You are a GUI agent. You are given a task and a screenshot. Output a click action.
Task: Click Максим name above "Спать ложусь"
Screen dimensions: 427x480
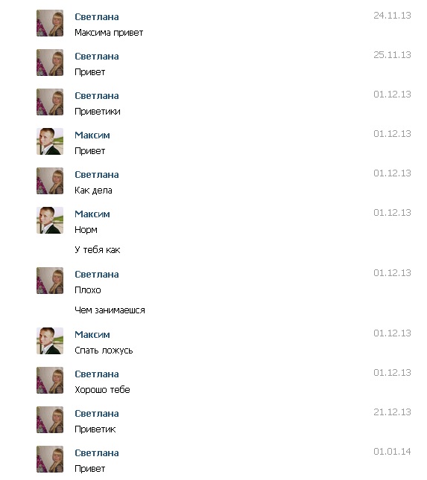coord(92,335)
